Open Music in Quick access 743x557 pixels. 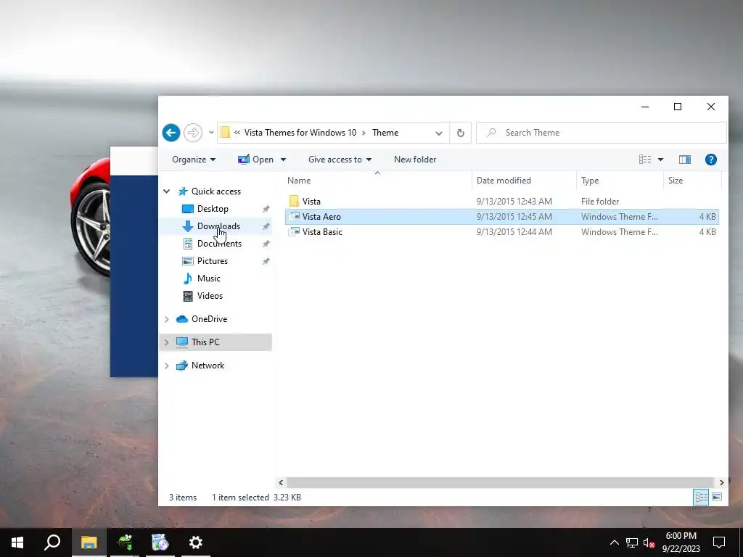208,278
